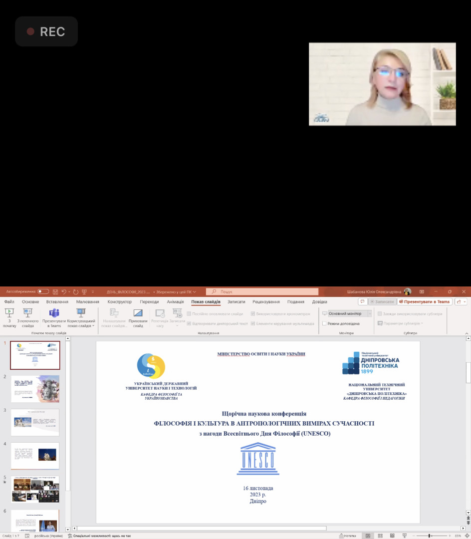Click Hide Slide (Приховати слайд)
The width and height of the screenshot is (471, 539).
[x=138, y=317]
